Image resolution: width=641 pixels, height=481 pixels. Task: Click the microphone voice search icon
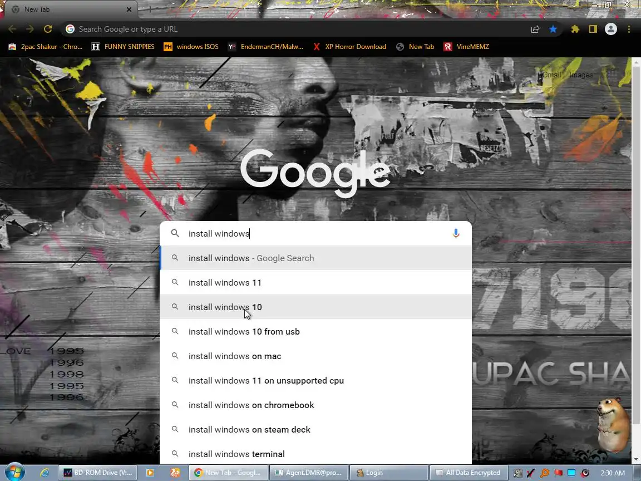point(456,233)
